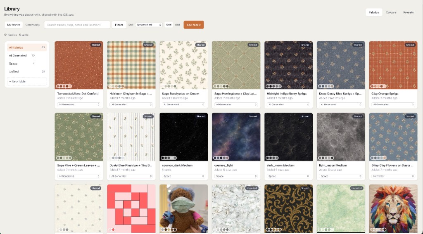Click the Library page heading
The width and height of the screenshot is (423, 234).
pyautogui.click(x=12, y=9)
